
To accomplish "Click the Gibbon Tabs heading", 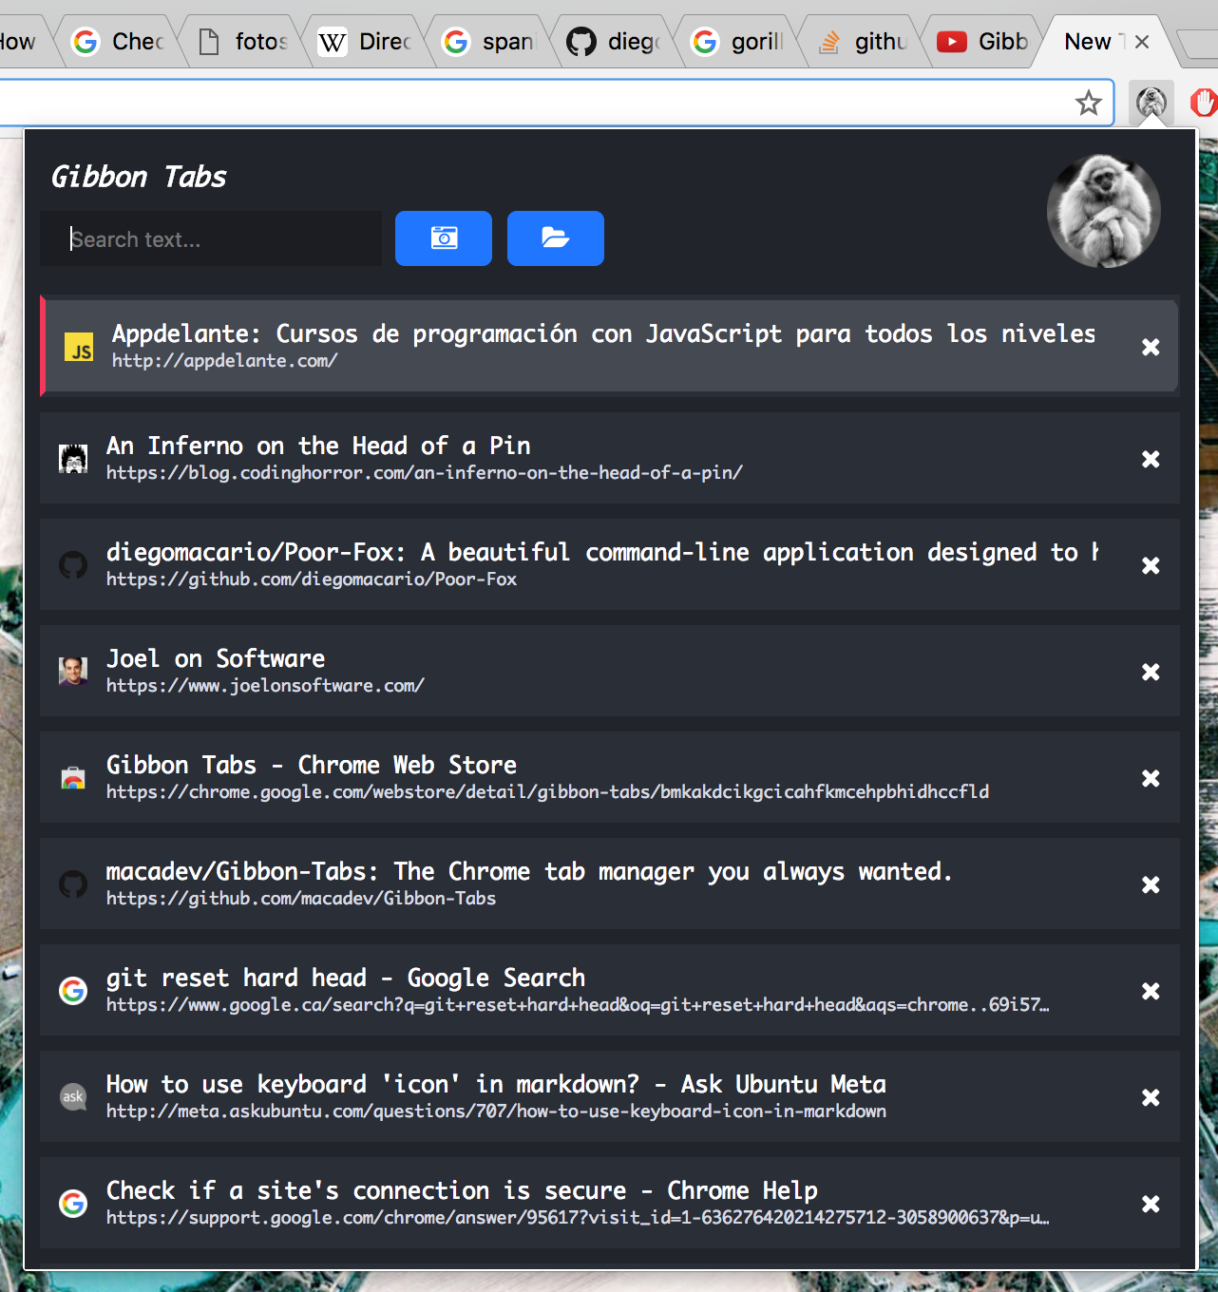I will pos(139,177).
